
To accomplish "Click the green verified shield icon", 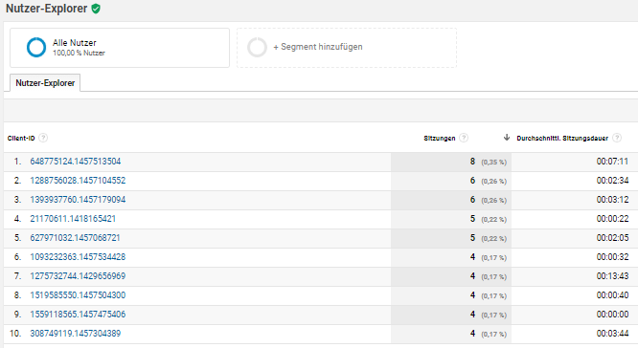I will pyautogui.click(x=96, y=9).
